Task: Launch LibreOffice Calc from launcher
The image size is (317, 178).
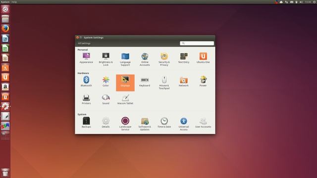Action: click(x=5, y=48)
